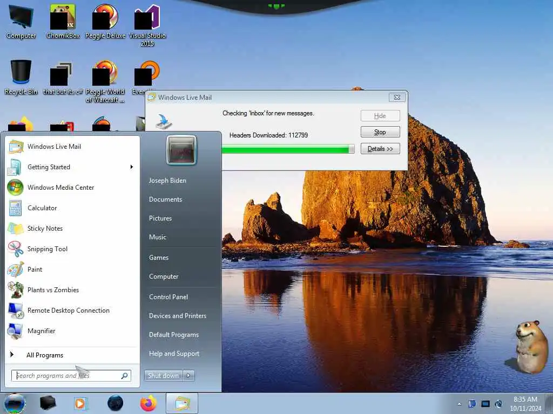
Task: Show hidden tray icons arrow
Action: tap(460, 404)
